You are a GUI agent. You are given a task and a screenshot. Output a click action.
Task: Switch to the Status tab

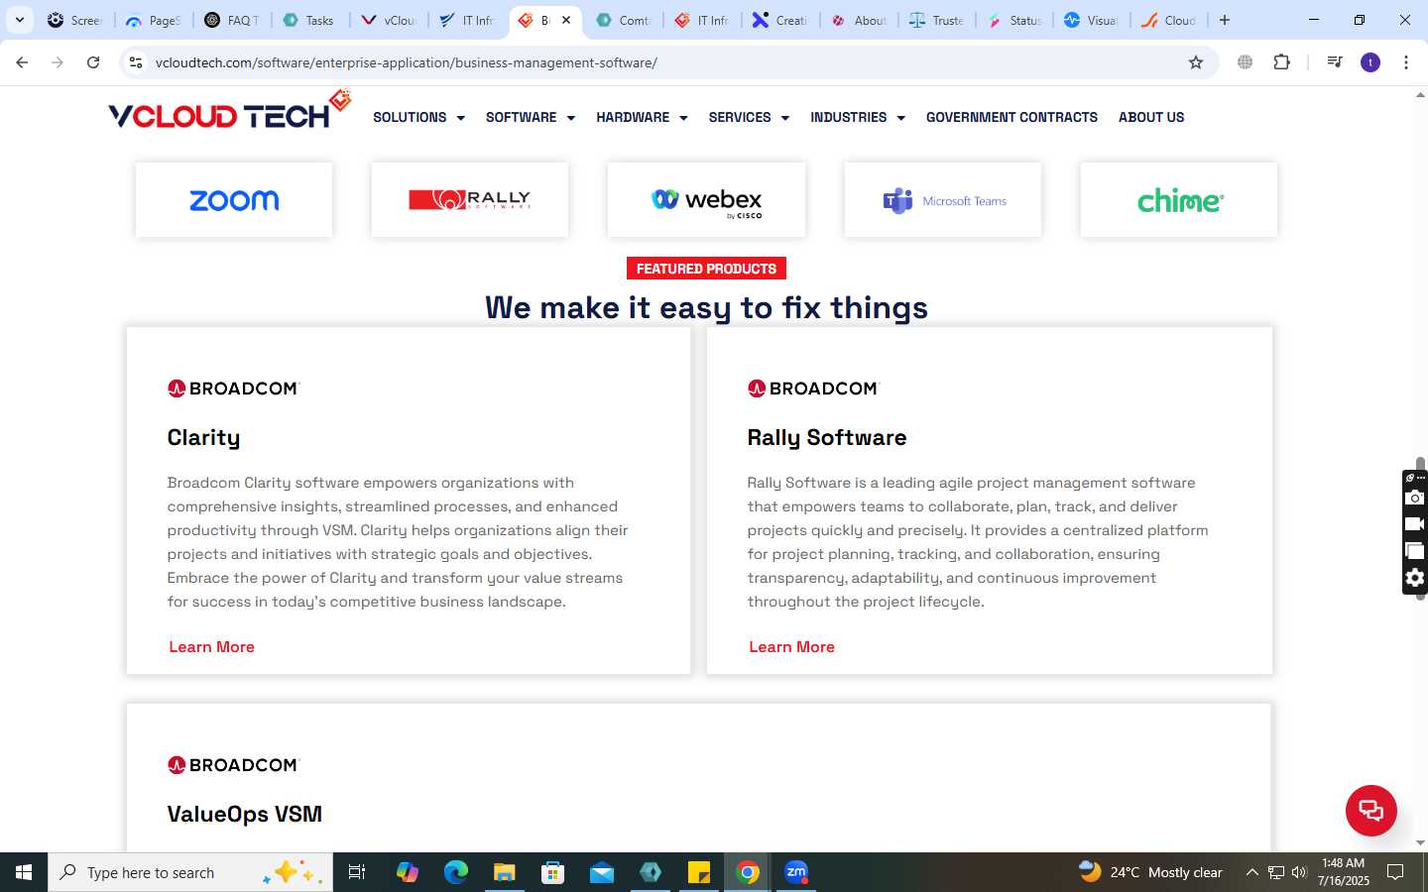click(1015, 20)
